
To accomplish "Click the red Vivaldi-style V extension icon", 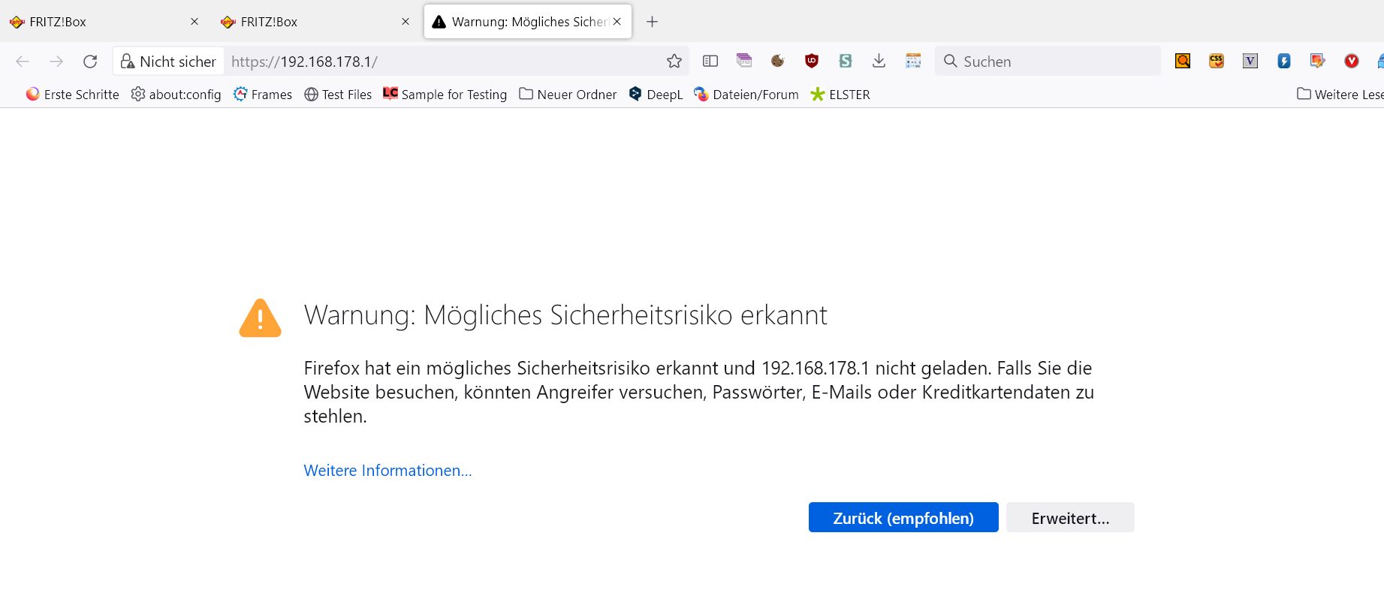I will (x=1352, y=62).
